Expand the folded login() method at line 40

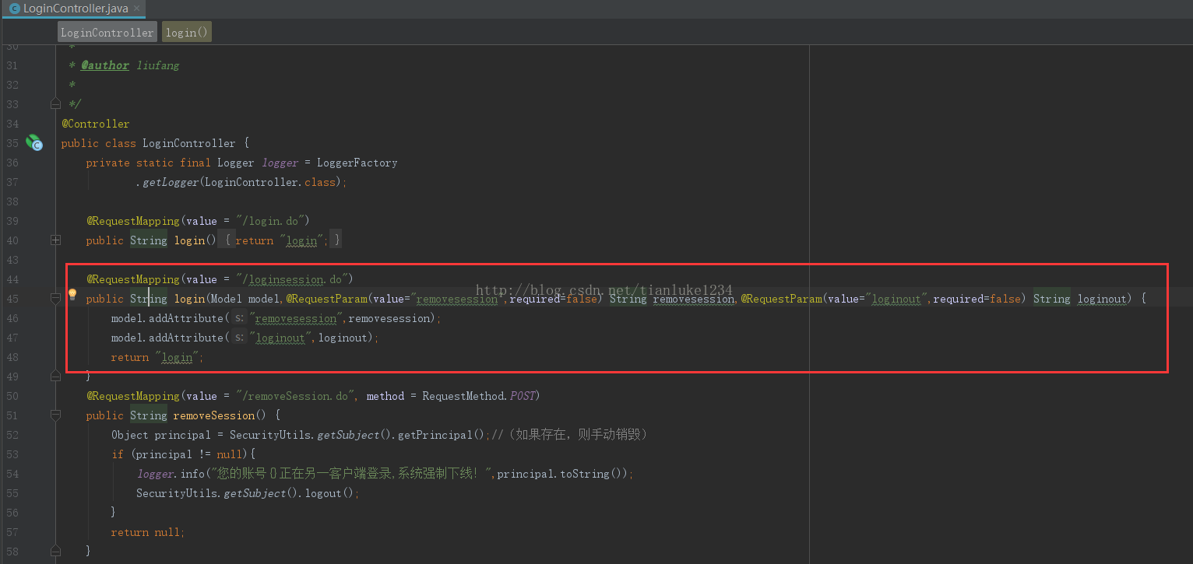(55, 240)
